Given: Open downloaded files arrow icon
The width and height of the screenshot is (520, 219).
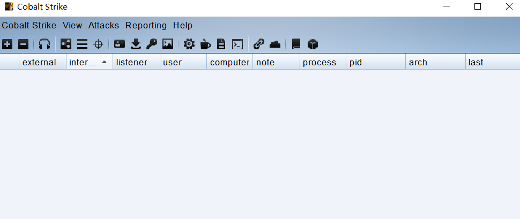Looking at the screenshot, I should (x=136, y=44).
